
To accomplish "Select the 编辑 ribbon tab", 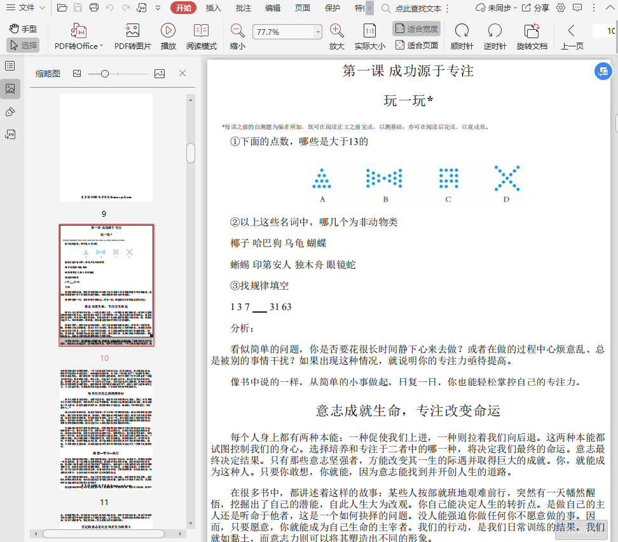I will 273,8.
